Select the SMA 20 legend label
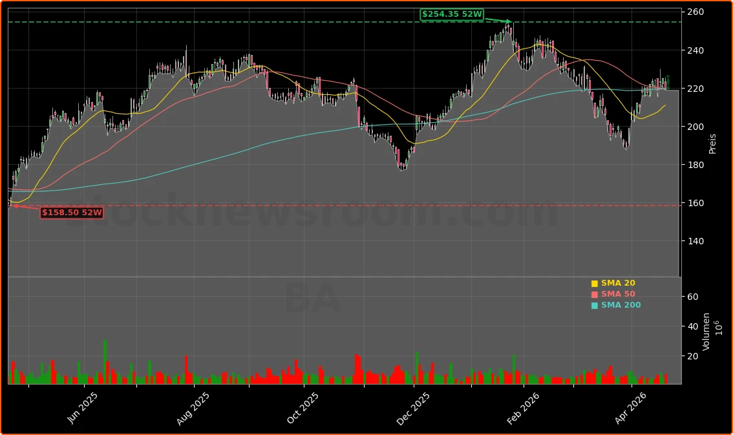The height and width of the screenshot is (435, 733). coord(617,283)
